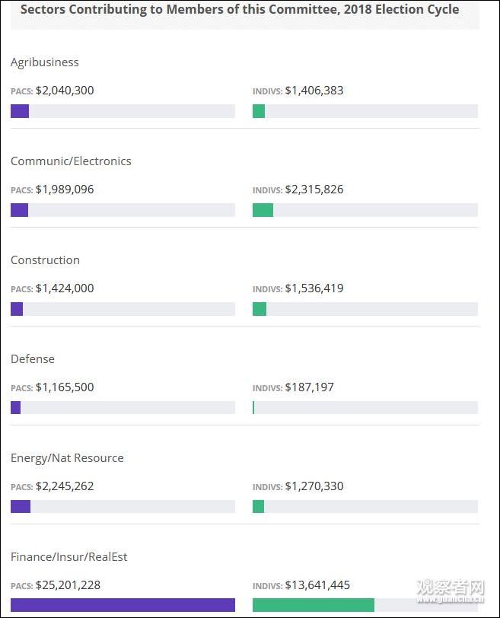
Task: Open the Finance/Insur/RealEst sector heading
Action: 69,557
